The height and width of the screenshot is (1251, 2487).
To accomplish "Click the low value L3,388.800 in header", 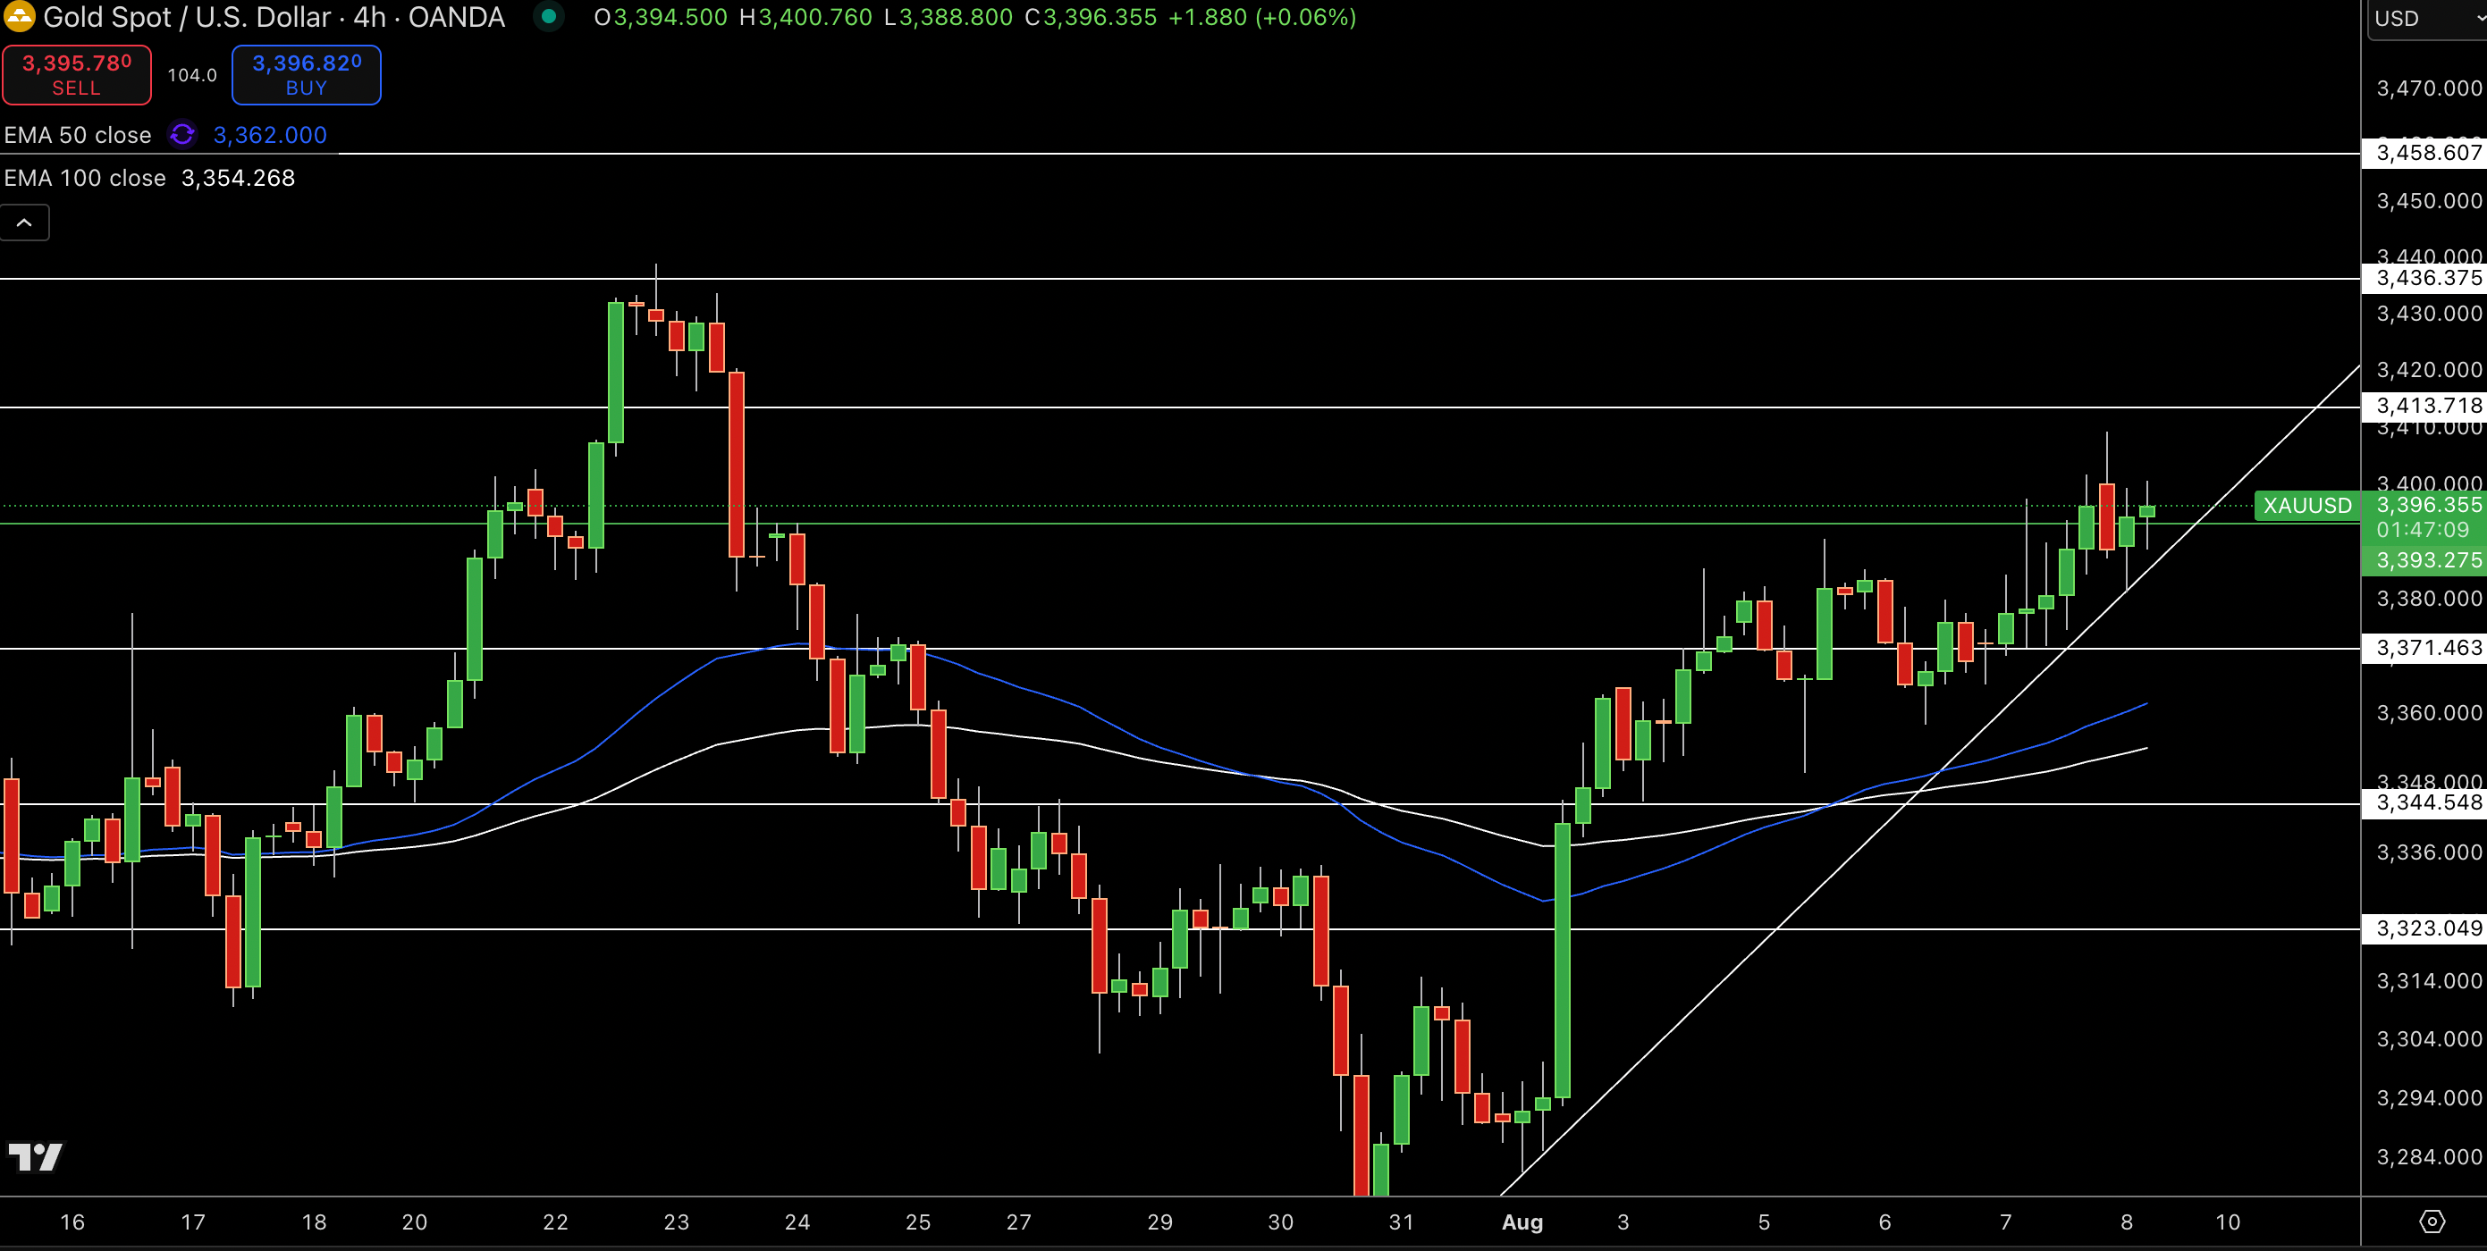I will (948, 17).
